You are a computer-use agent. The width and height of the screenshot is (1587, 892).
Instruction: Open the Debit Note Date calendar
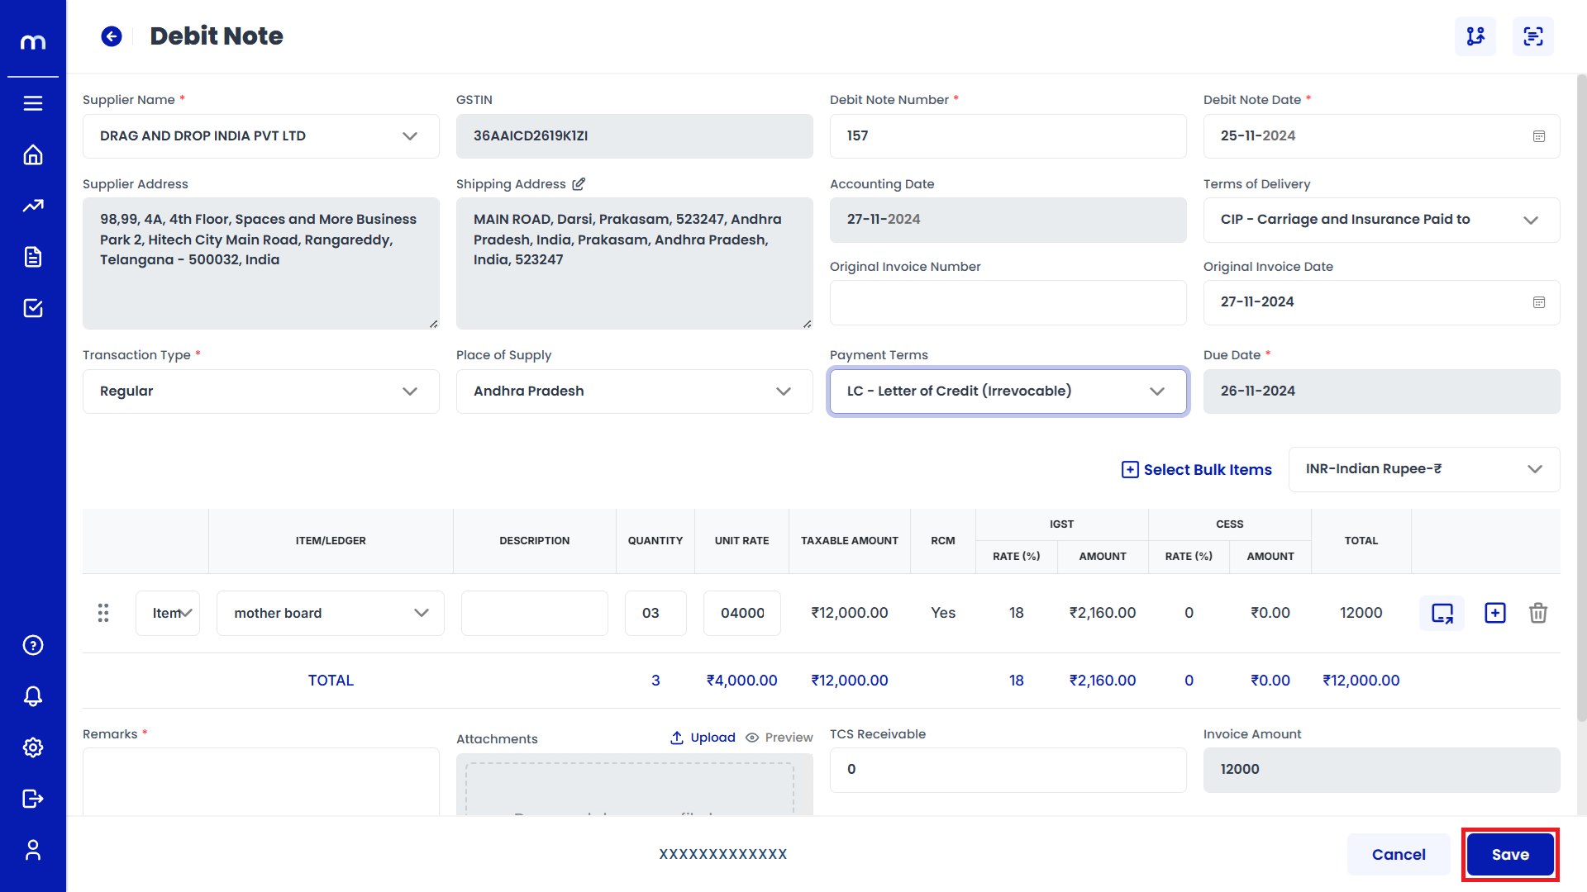tap(1538, 136)
